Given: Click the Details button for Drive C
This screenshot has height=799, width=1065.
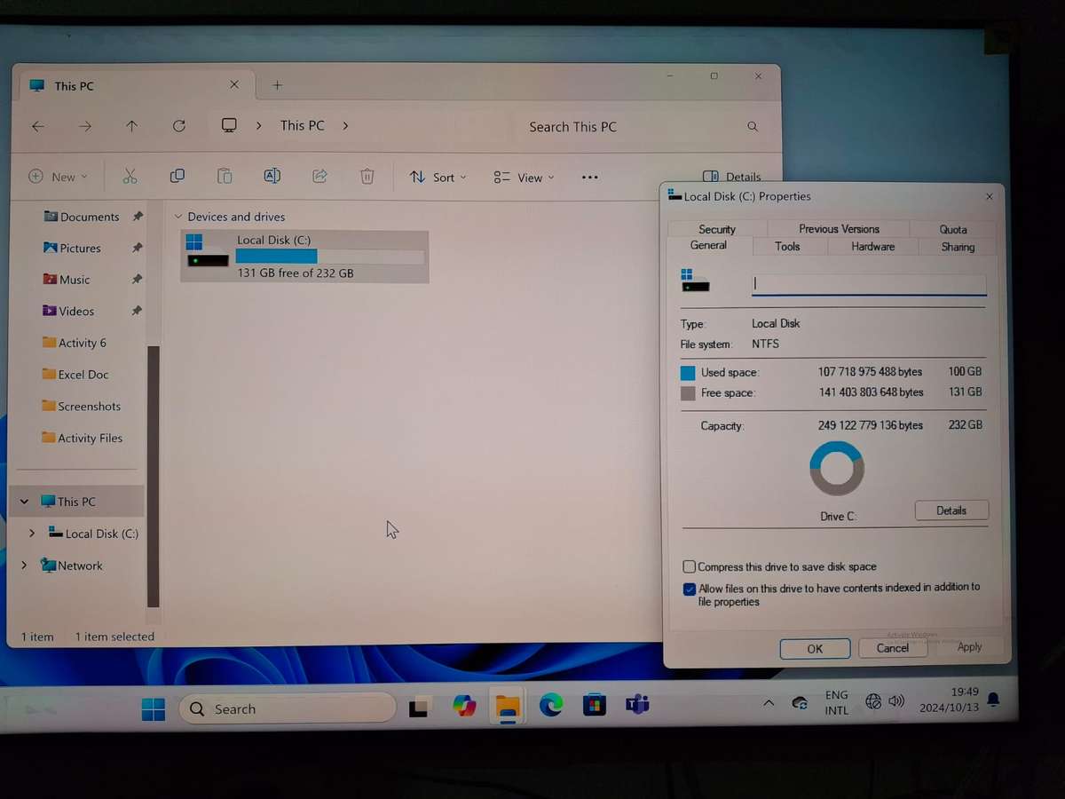Looking at the screenshot, I should (951, 510).
